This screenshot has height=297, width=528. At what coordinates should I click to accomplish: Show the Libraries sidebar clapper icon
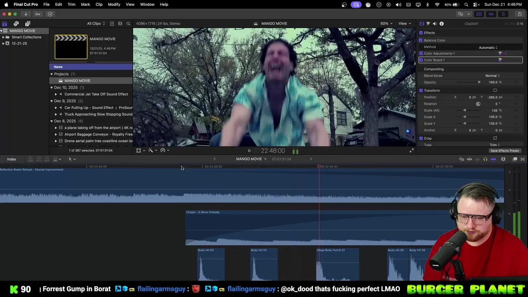pos(5,24)
